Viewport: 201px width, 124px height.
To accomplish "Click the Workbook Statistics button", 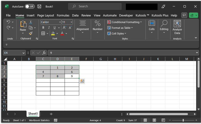I will pyautogui.click(x=39, y=120).
